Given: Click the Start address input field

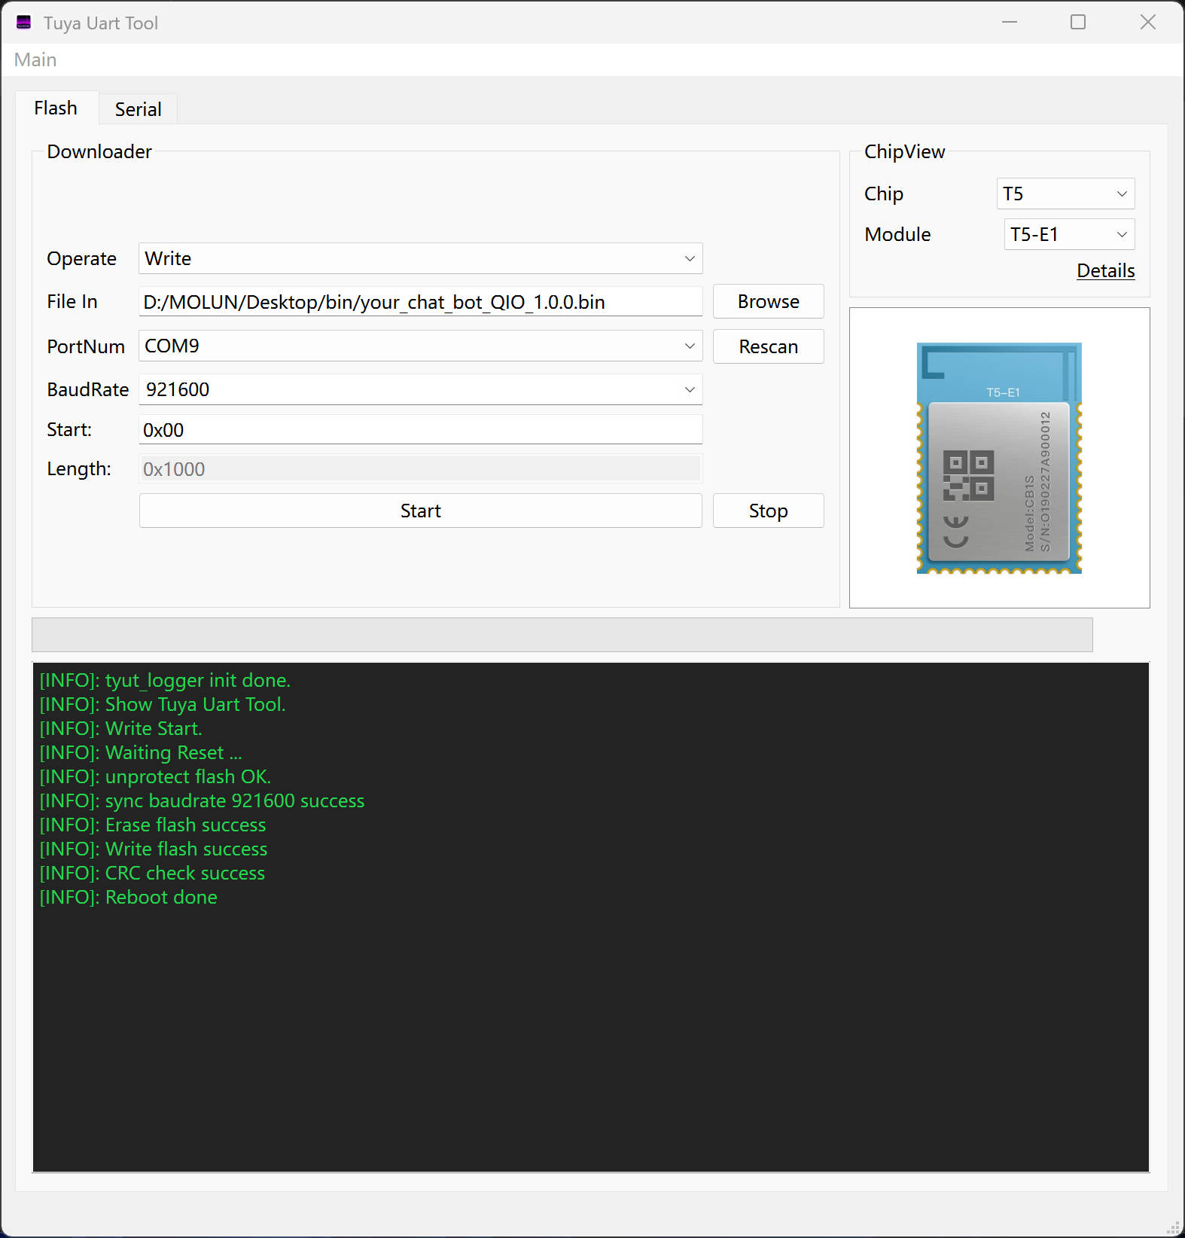Looking at the screenshot, I should tap(420, 430).
